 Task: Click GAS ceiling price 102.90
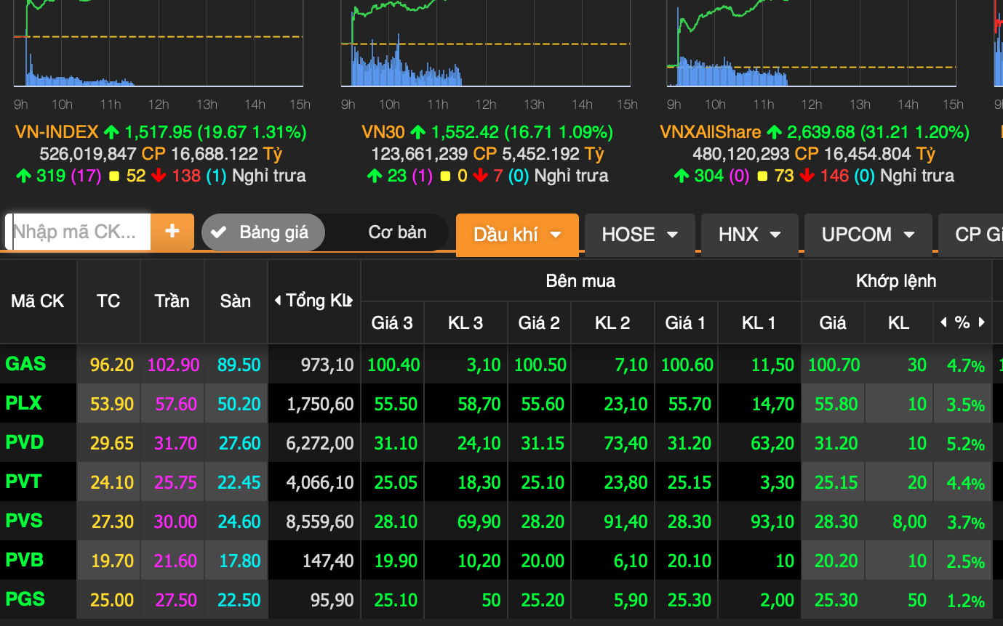pyautogui.click(x=173, y=365)
